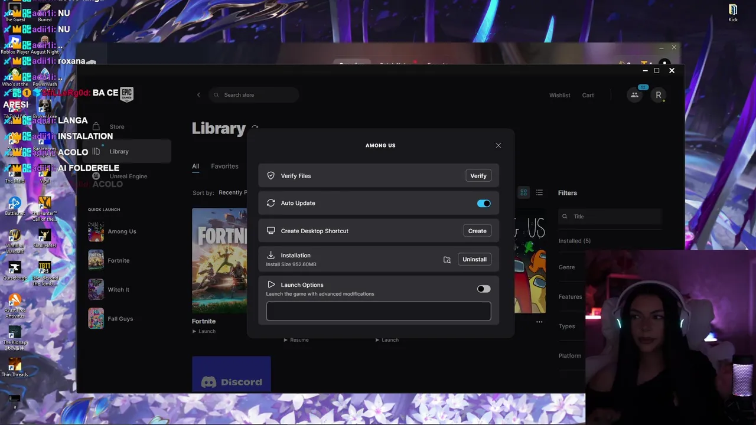This screenshot has height=425, width=756.
Task: Open Tale Beyond the Tomb desktop icon
Action: coord(44,273)
